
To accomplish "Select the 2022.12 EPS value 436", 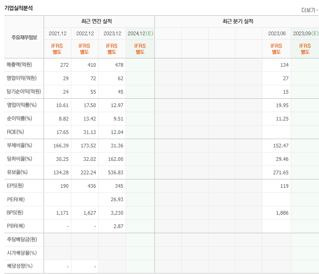I will pyautogui.click(x=91, y=186).
